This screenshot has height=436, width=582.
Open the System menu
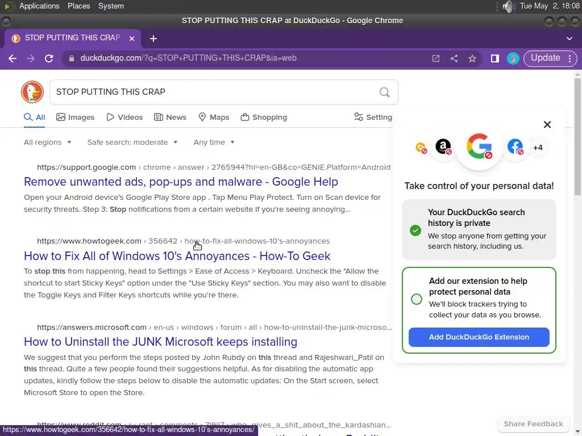pyautogui.click(x=111, y=6)
